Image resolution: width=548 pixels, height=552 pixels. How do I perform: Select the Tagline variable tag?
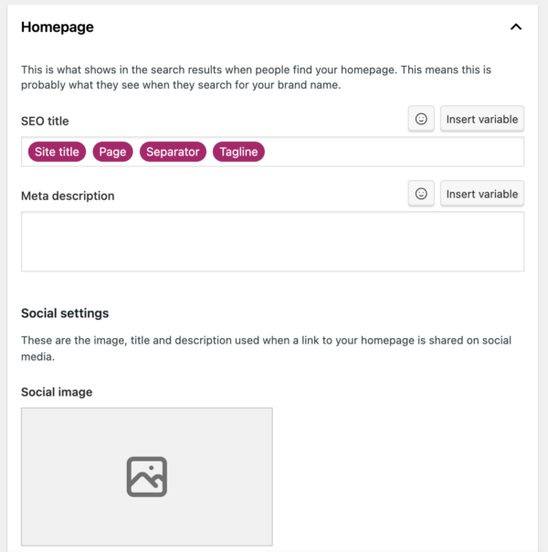tap(238, 152)
